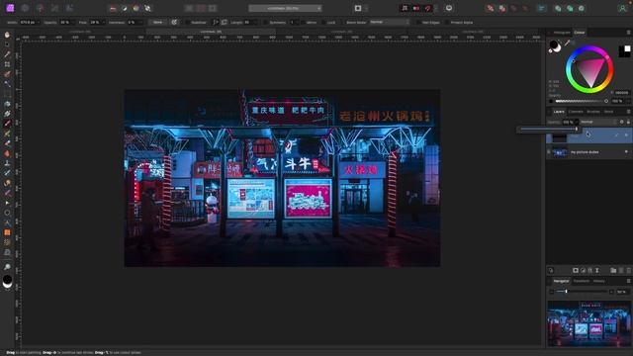Toggle the Mirror checkbox
Screen dimensions: 633x356
coord(303,22)
